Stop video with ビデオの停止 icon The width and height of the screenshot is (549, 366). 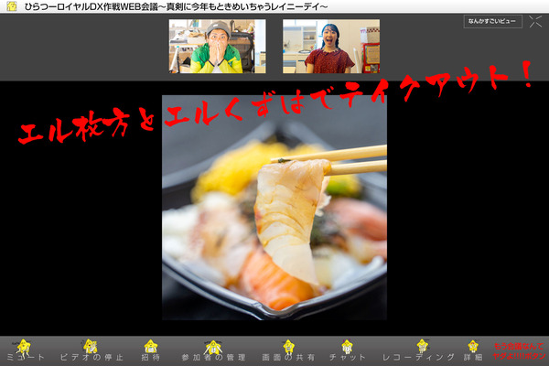[91, 345]
